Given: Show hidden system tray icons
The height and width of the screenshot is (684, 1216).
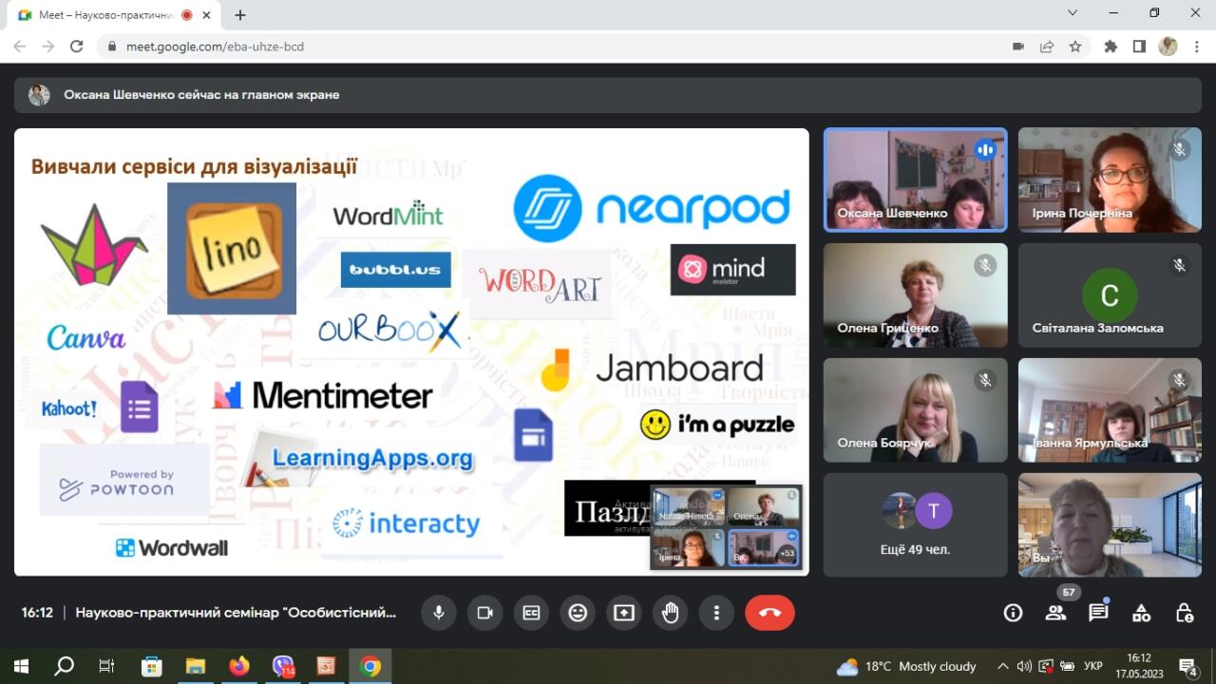Looking at the screenshot, I should point(1002,666).
